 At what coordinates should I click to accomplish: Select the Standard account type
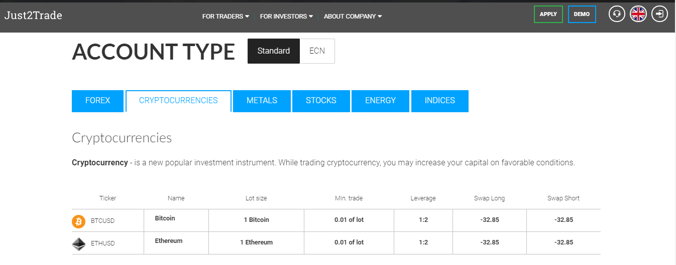pyautogui.click(x=274, y=51)
